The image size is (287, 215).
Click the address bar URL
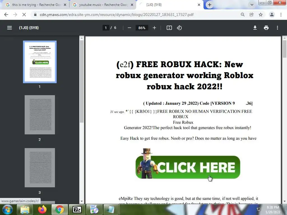point(117,15)
